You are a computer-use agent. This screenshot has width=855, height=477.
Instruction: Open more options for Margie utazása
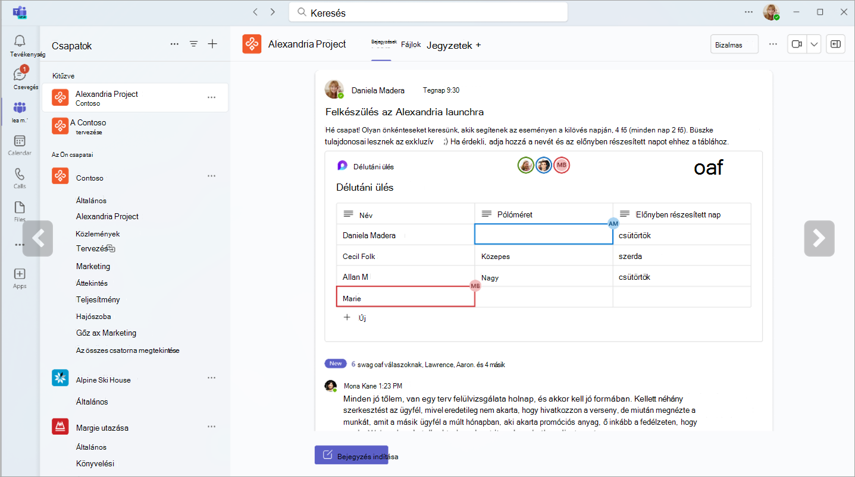(211, 427)
